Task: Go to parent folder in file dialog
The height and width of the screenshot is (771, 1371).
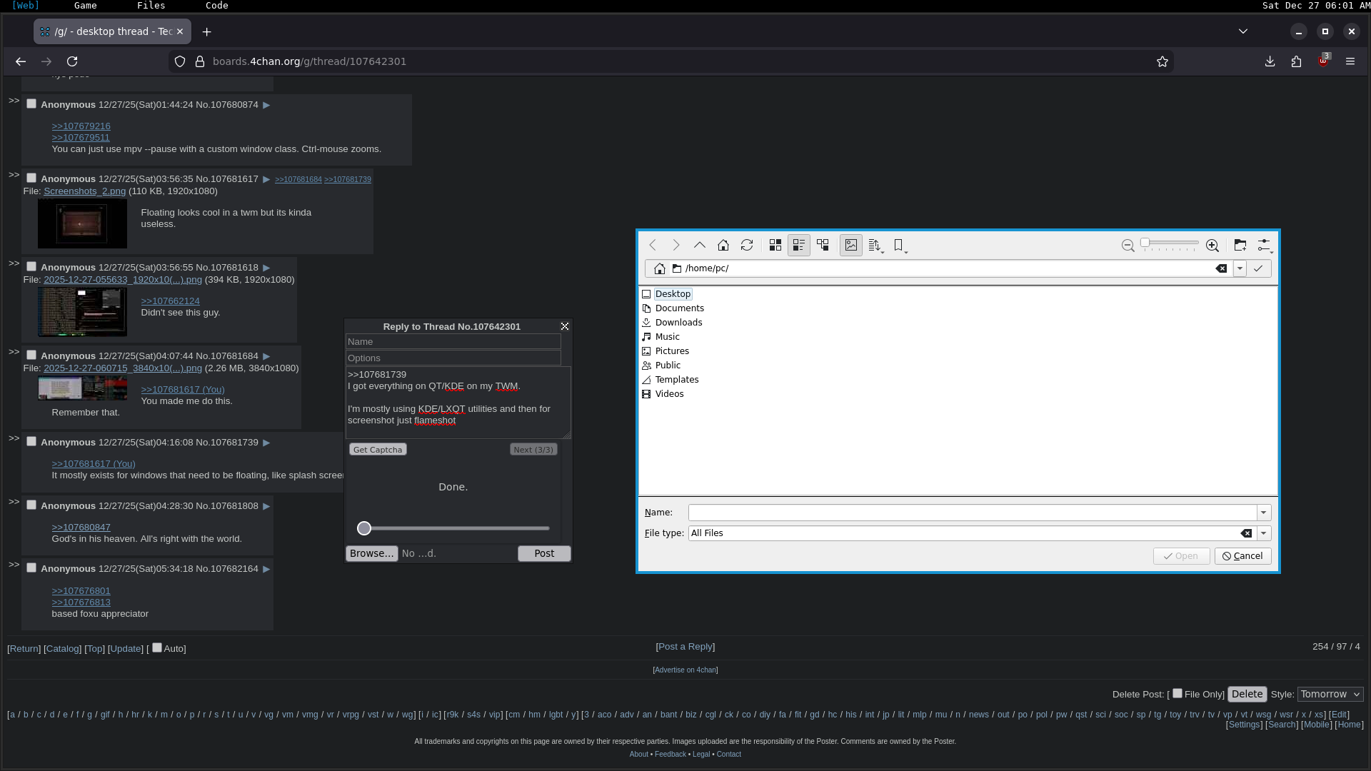Action: pyautogui.click(x=700, y=245)
